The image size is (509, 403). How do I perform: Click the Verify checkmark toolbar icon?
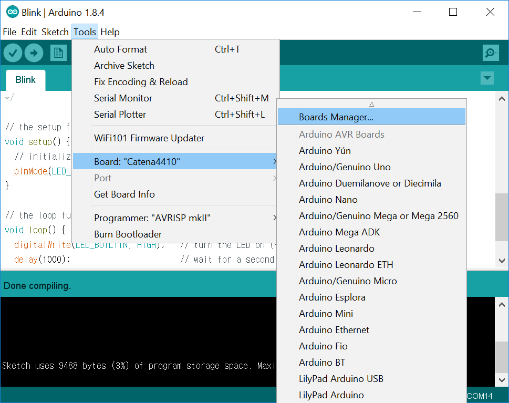click(x=13, y=53)
